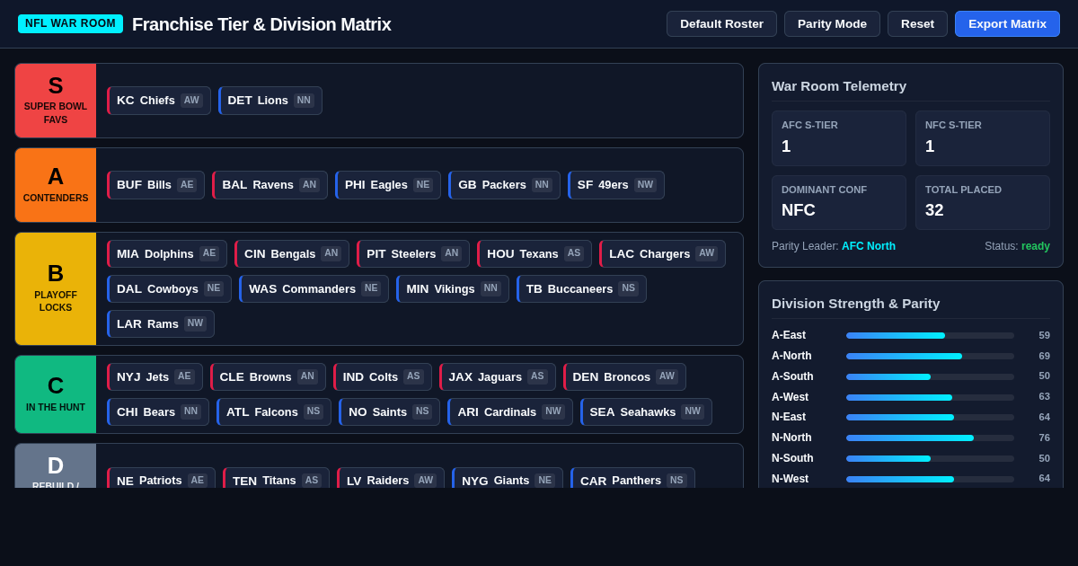
Task: Choose the GB Packers chip
Action: [504, 185]
